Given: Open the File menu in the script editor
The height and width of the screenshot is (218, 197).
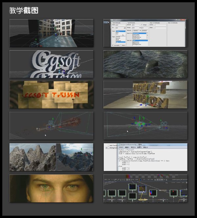Looking at the screenshot, I should click(x=121, y=147).
